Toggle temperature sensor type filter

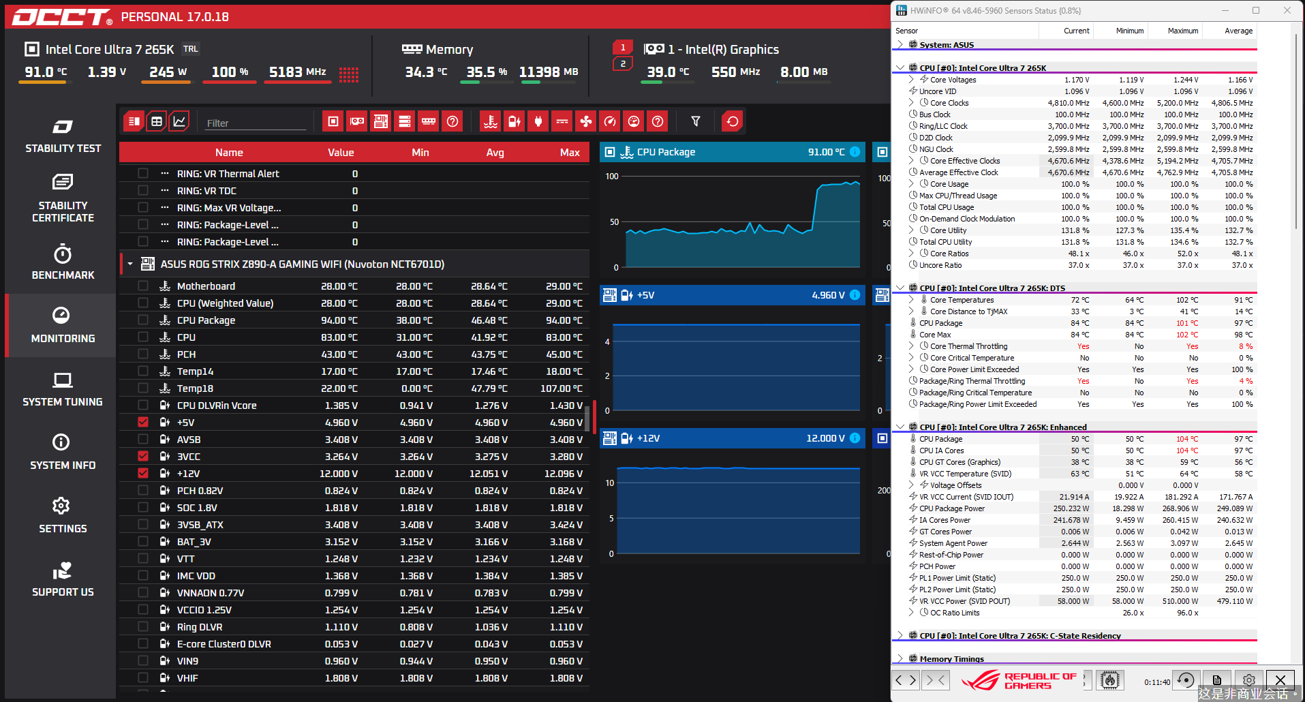pos(491,121)
